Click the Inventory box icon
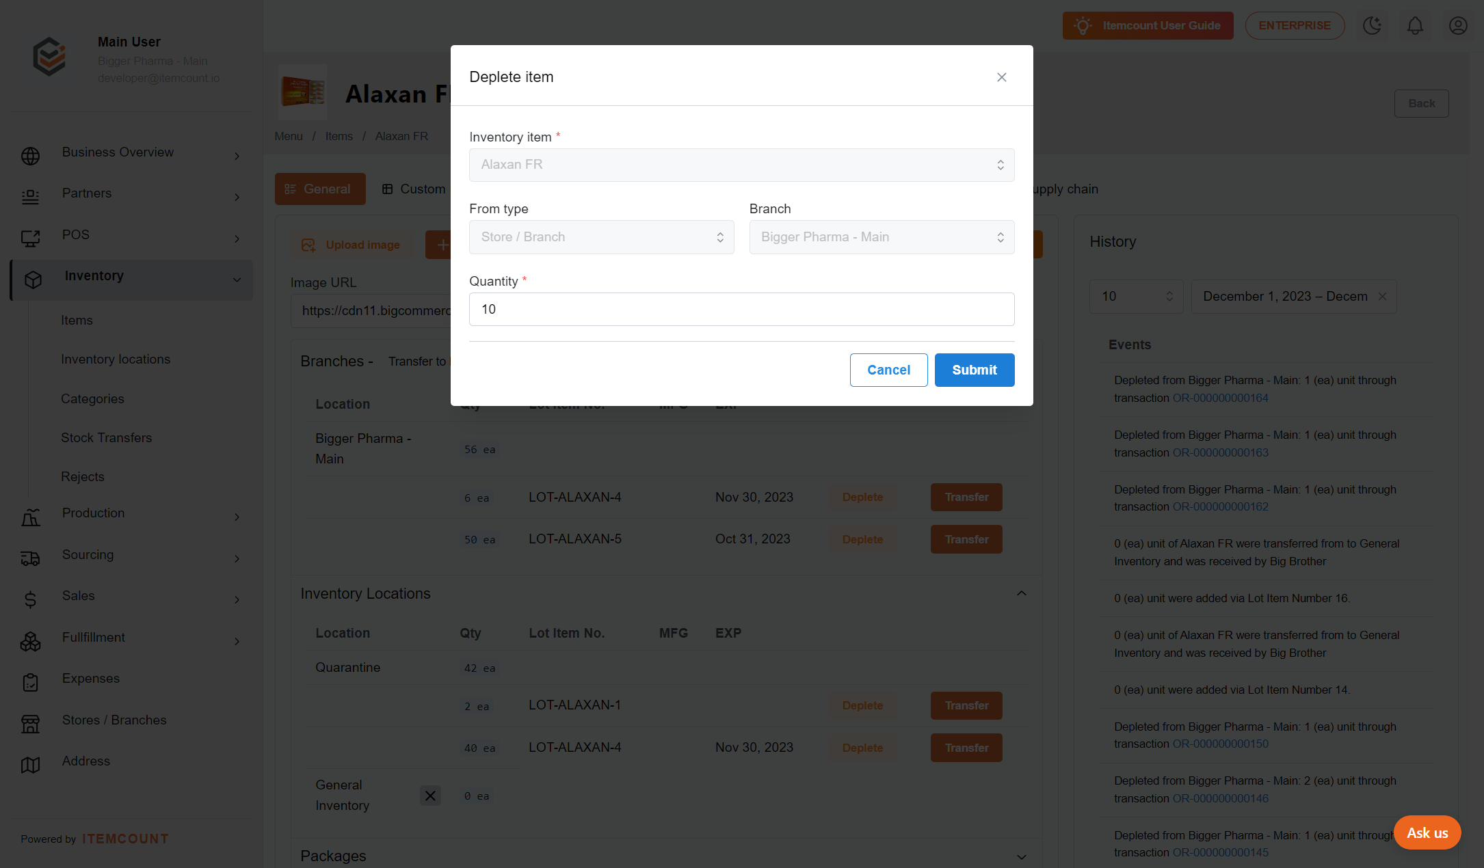This screenshot has width=1484, height=868. pyautogui.click(x=33, y=280)
